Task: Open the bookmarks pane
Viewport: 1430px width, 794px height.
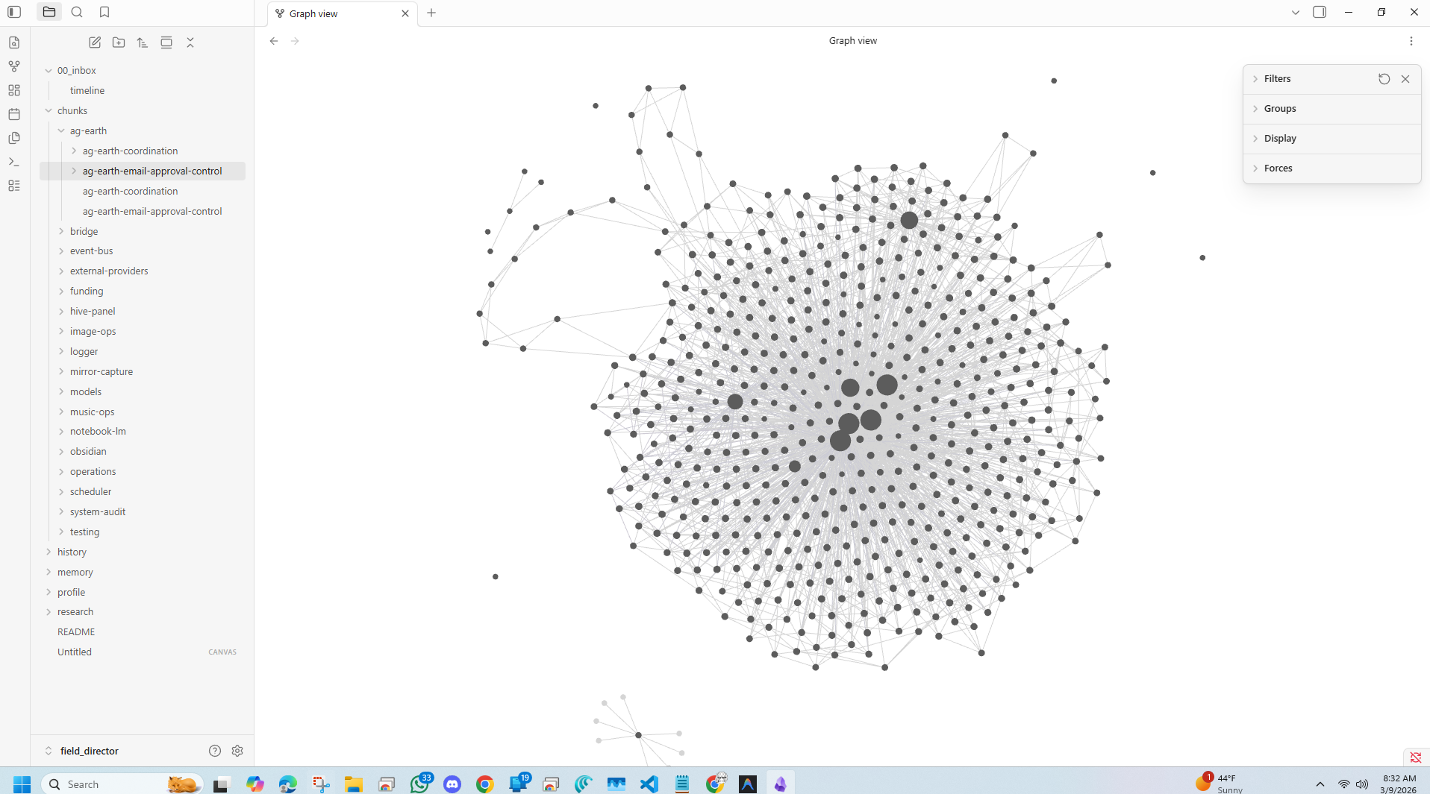Action: click(104, 12)
